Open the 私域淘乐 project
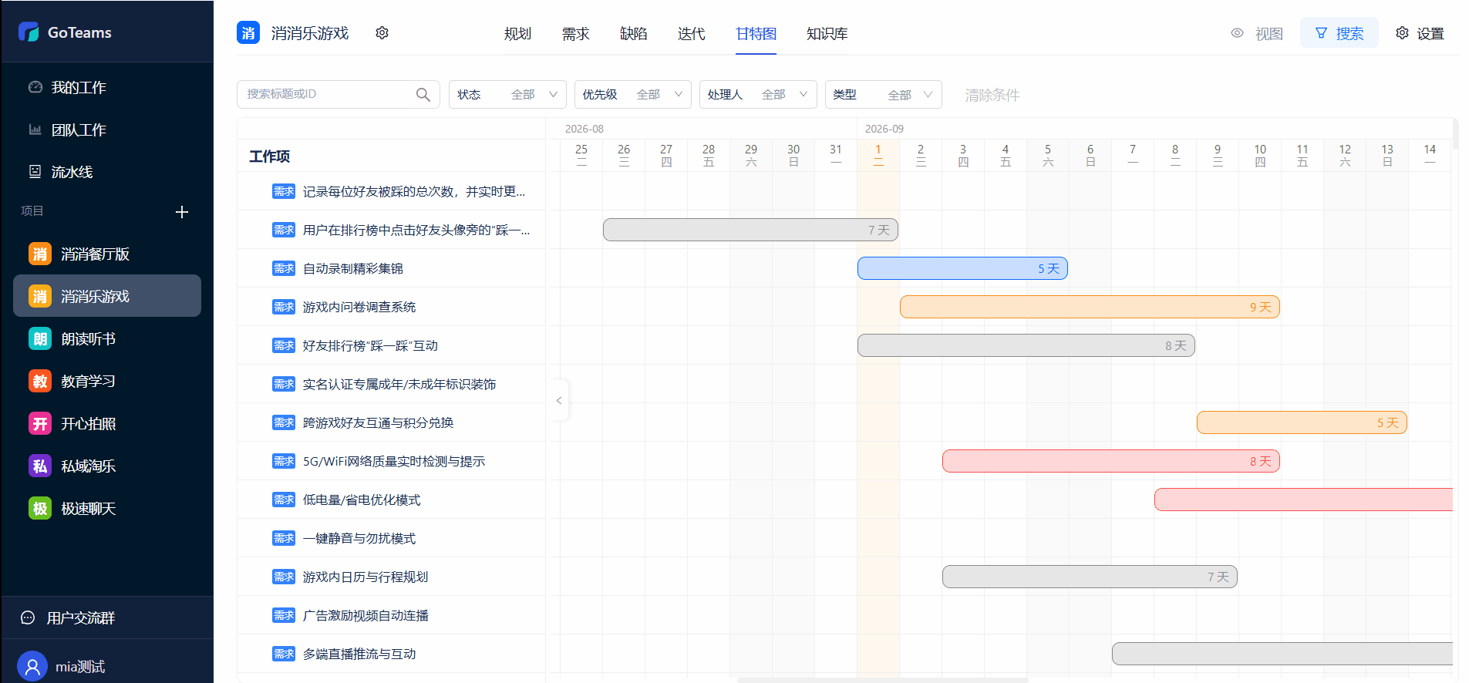 (x=107, y=466)
